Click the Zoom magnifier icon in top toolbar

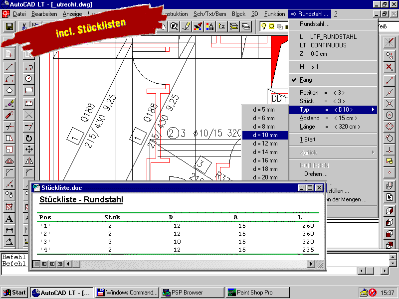tap(174, 26)
